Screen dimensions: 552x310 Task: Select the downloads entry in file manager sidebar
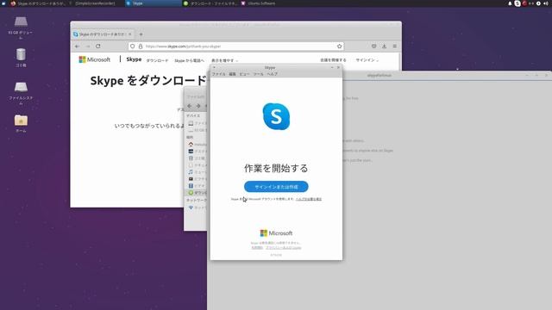pyautogui.click(x=197, y=193)
